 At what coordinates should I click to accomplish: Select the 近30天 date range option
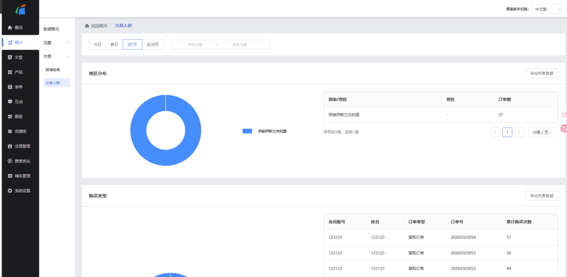click(x=153, y=45)
